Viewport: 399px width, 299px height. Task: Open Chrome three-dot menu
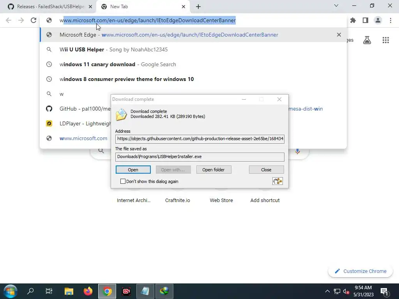click(390, 20)
